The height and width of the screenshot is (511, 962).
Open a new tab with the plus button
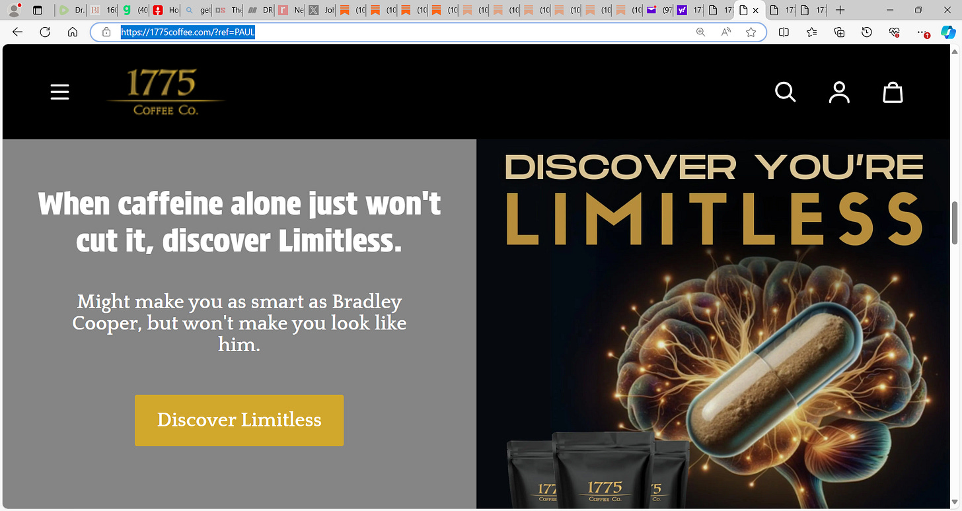(840, 10)
